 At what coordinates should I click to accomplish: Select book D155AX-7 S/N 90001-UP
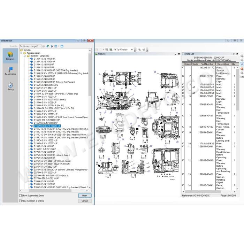pyautogui.click(x=45, y=111)
